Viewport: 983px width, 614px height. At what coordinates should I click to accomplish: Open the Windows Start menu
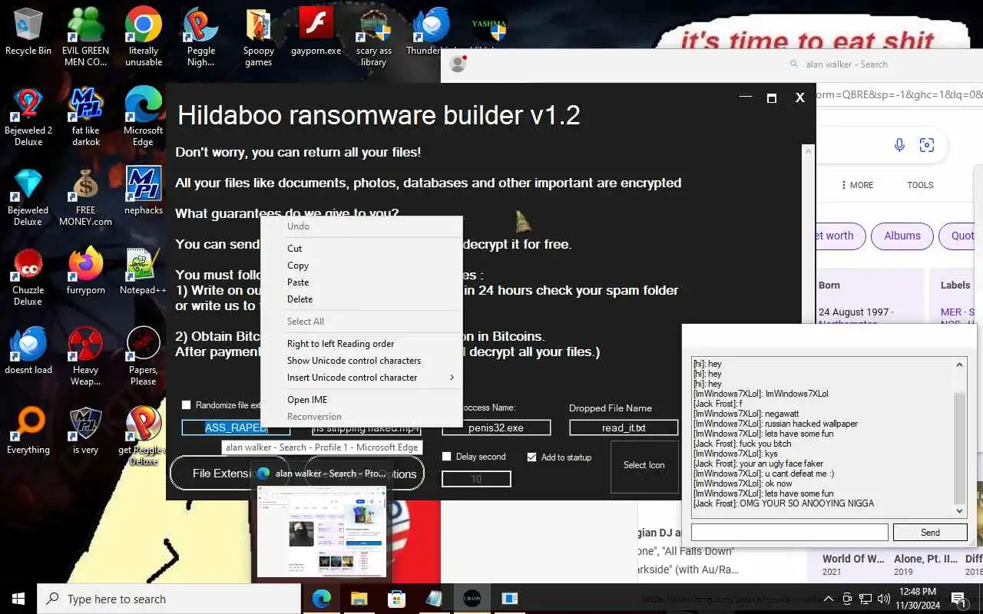18,599
